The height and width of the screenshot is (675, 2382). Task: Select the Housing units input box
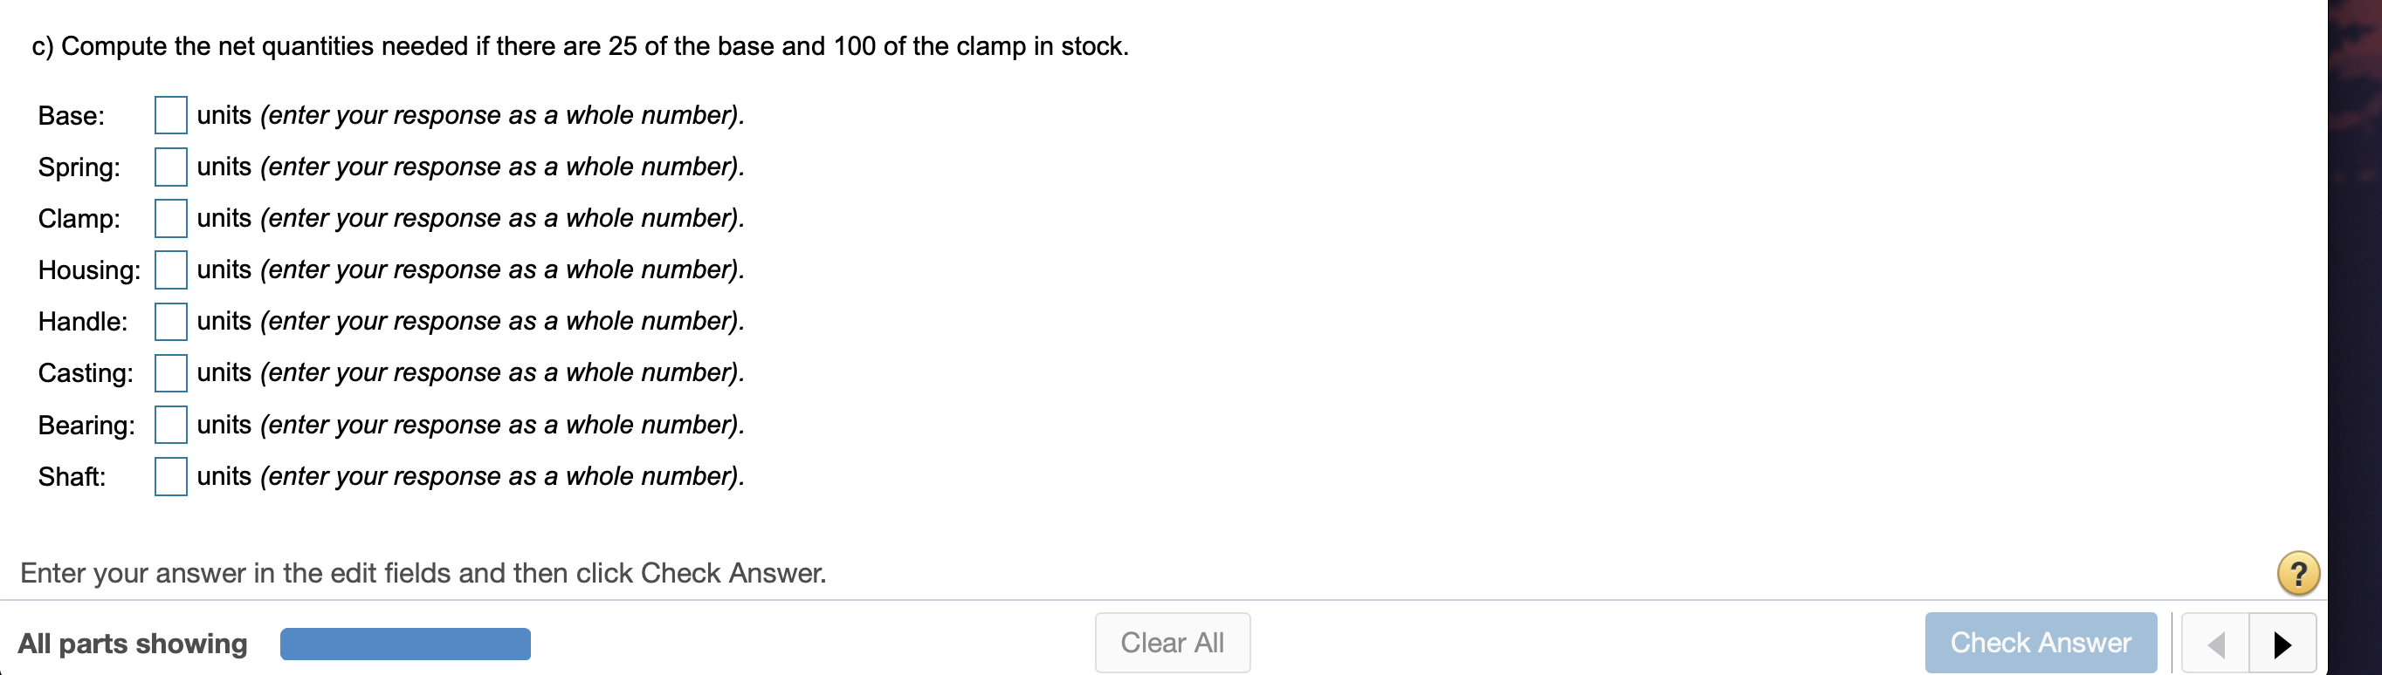170,269
